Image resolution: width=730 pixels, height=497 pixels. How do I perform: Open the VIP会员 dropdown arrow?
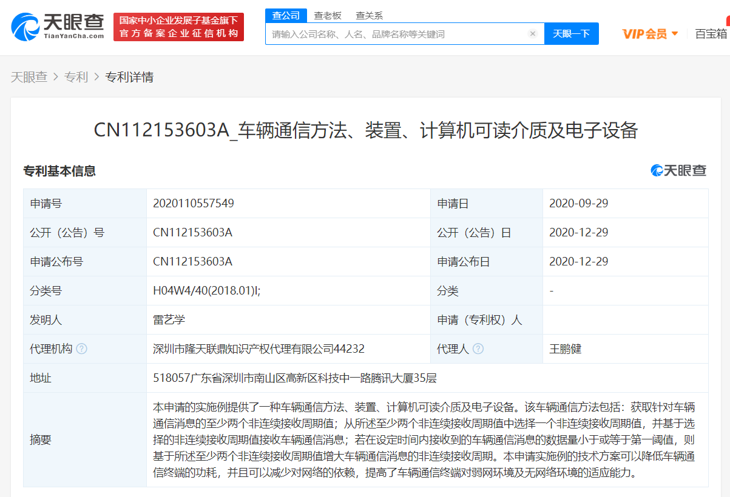675,34
